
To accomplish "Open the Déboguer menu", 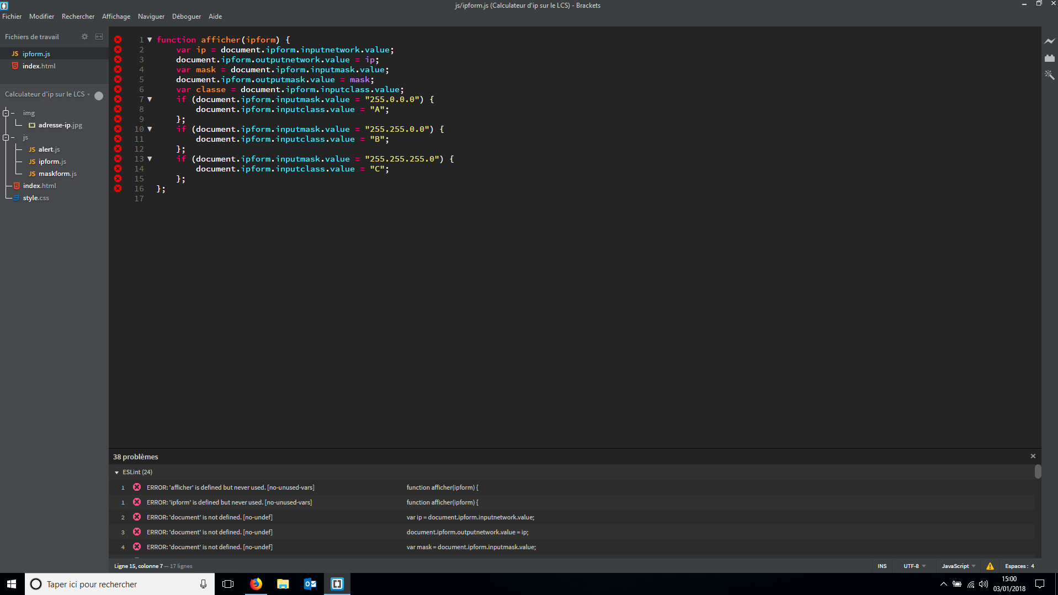I will 187,17.
